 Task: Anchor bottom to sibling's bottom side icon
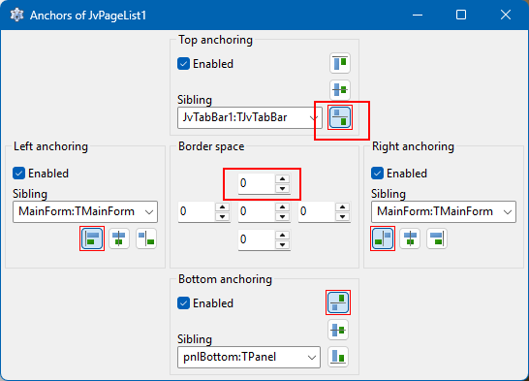pyautogui.click(x=338, y=357)
